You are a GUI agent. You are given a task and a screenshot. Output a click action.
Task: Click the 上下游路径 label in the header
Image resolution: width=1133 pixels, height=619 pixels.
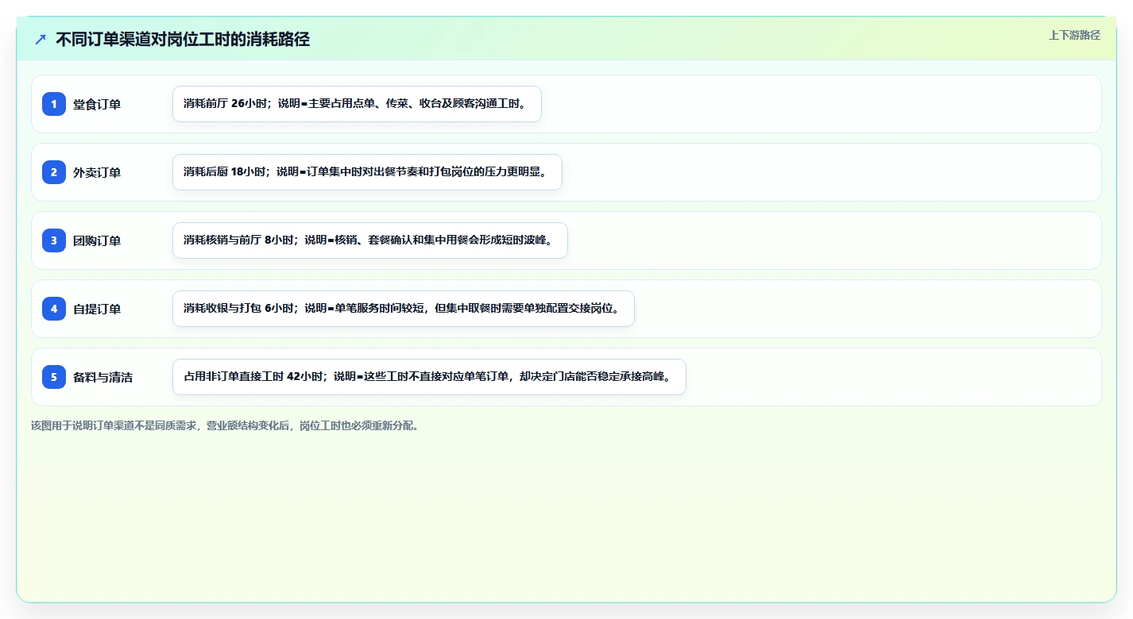[x=1074, y=35]
